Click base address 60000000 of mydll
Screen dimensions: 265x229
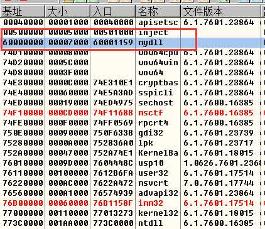pos(23,43)
